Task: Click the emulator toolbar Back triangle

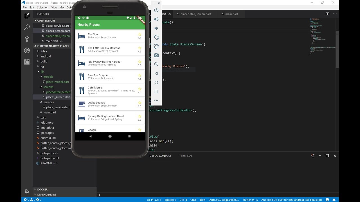Action: tap(156, 74)
